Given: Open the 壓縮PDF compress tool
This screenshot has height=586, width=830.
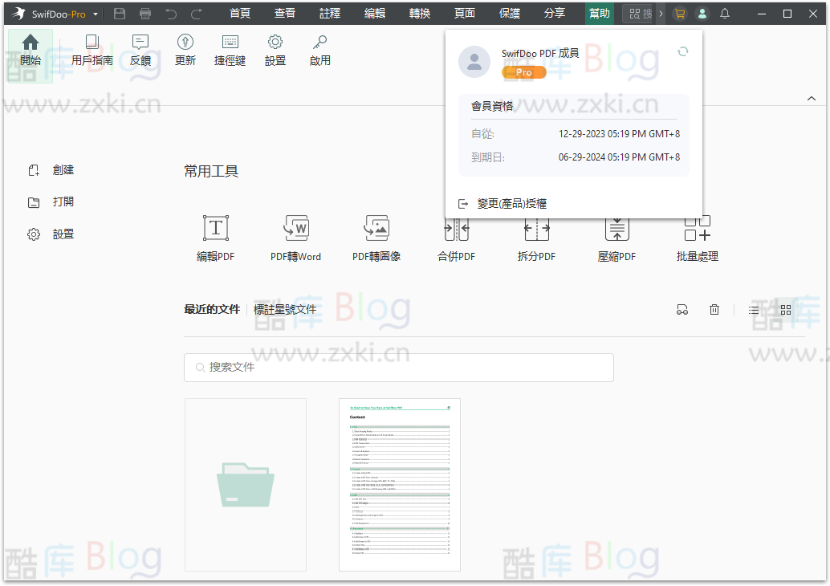Looking at the screenshot, I should coord(616,237).
